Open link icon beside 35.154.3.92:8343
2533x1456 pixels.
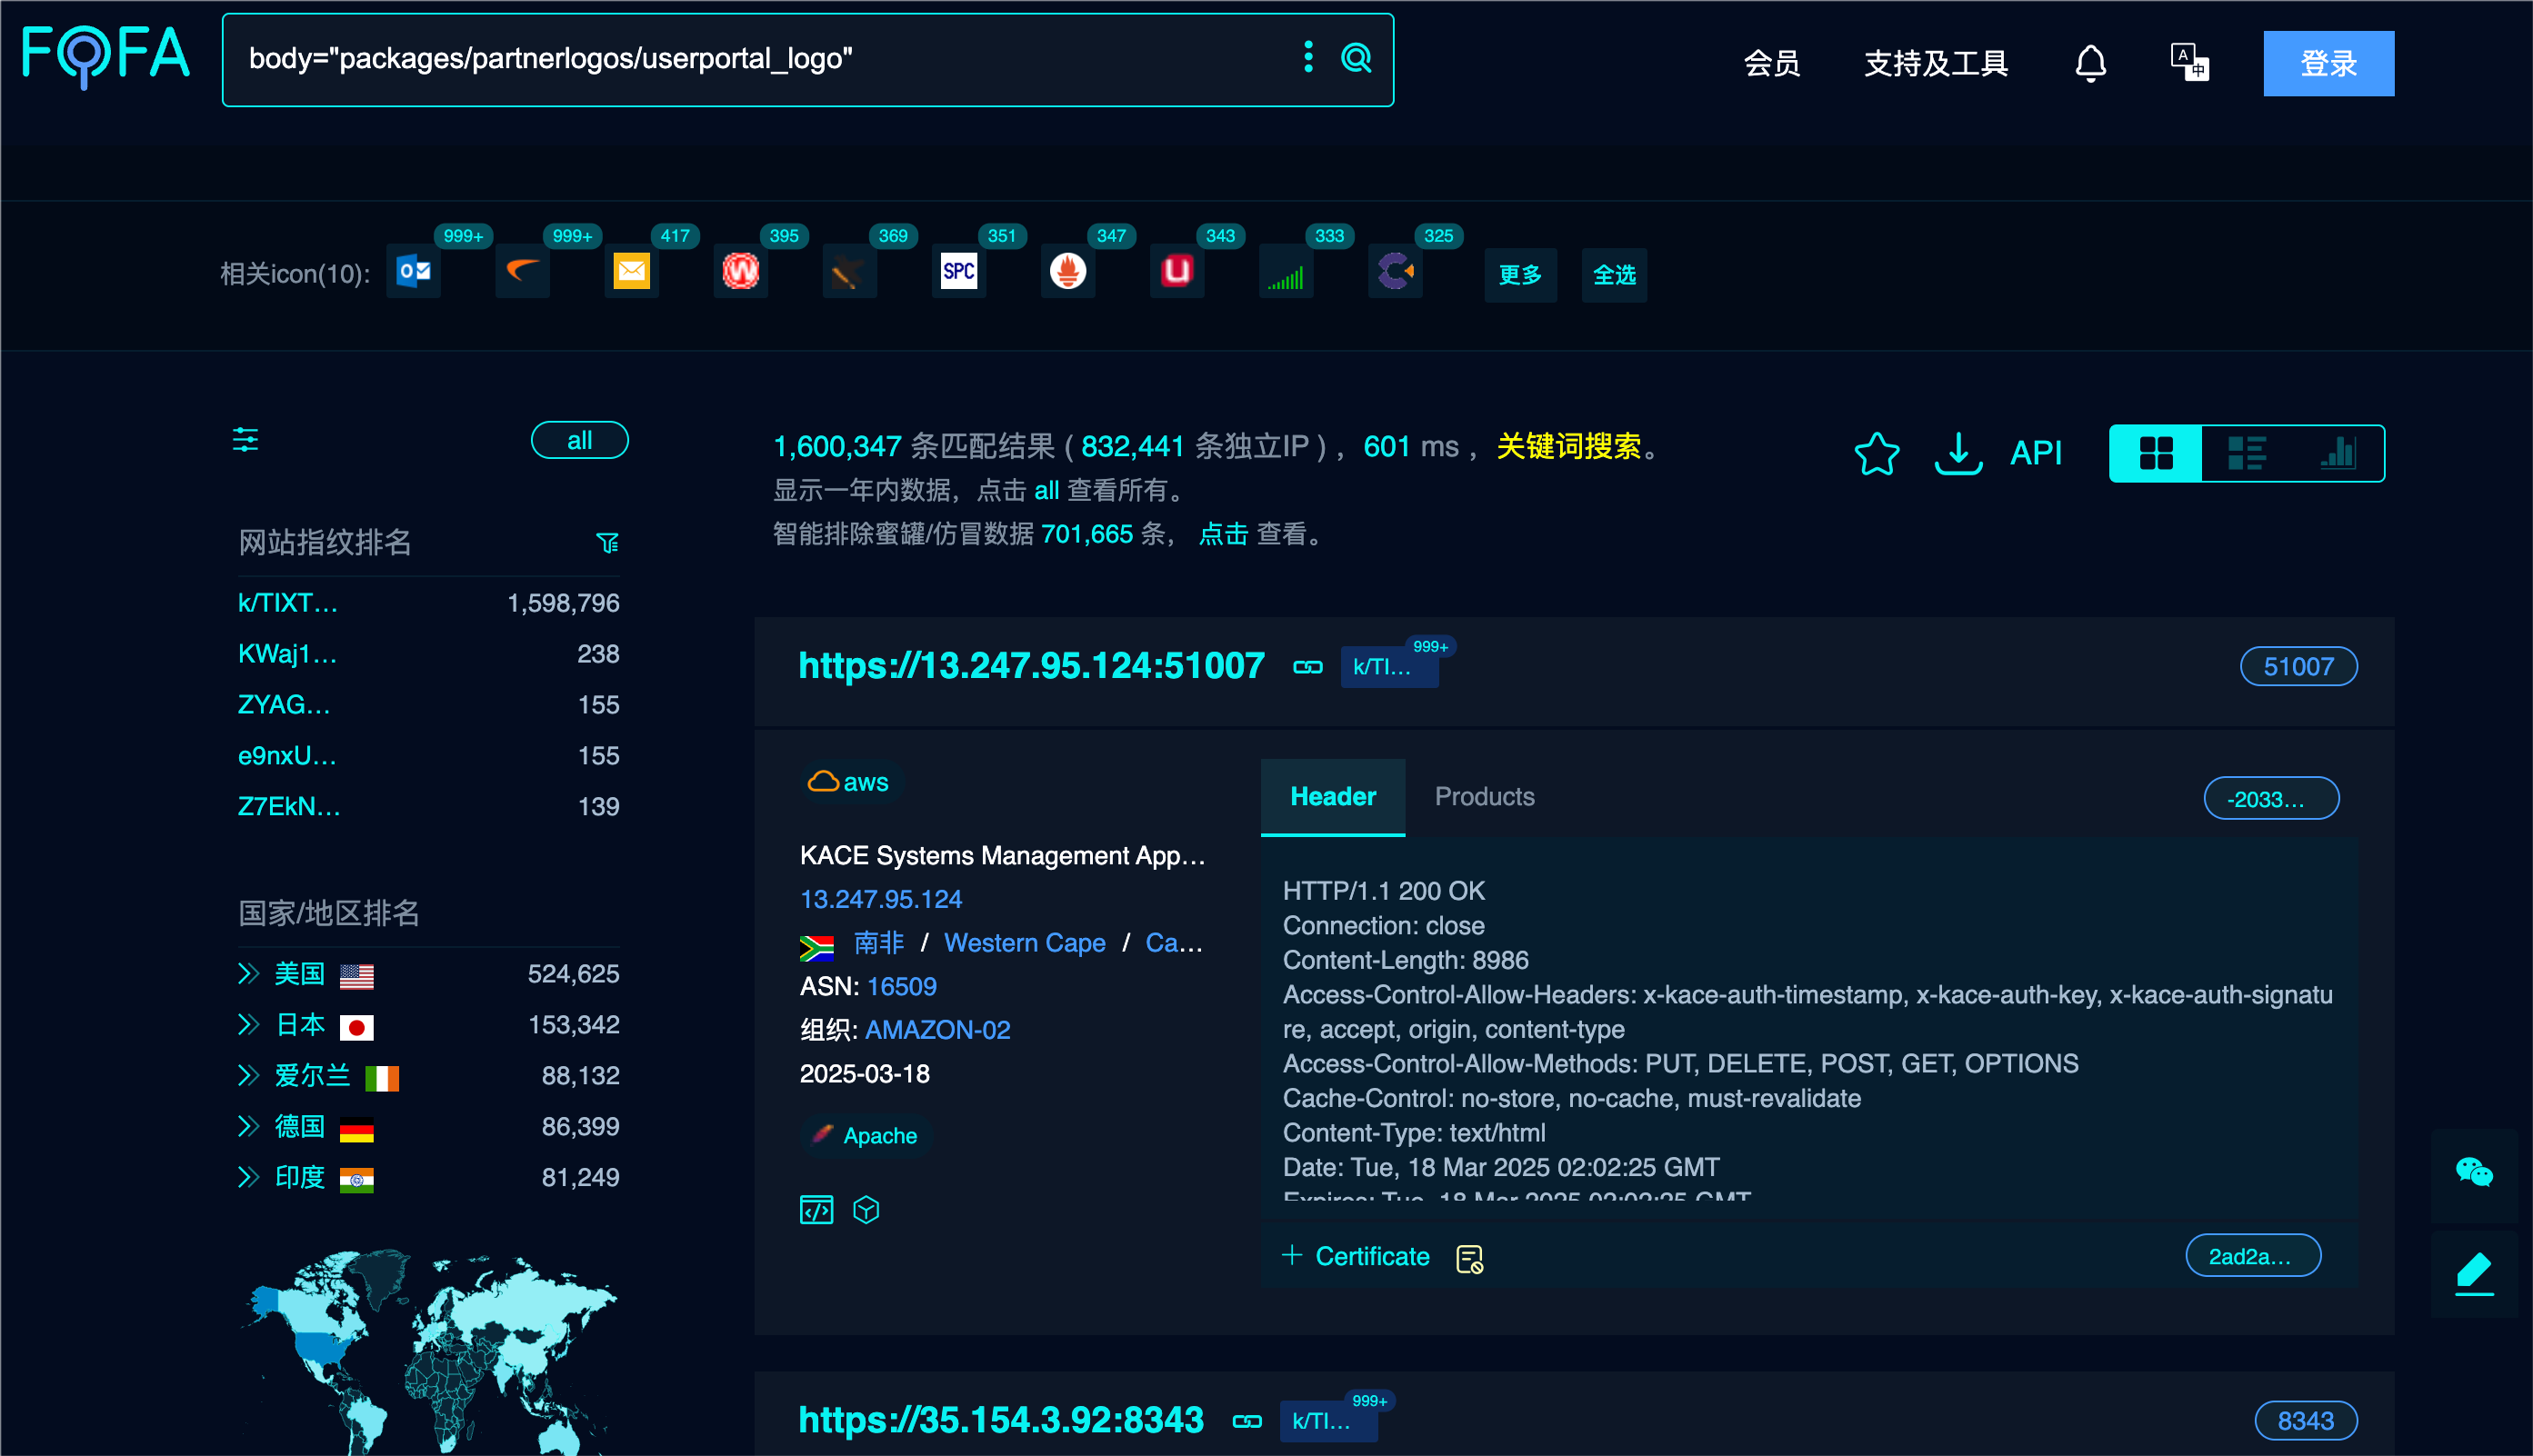point(1246,1421)
